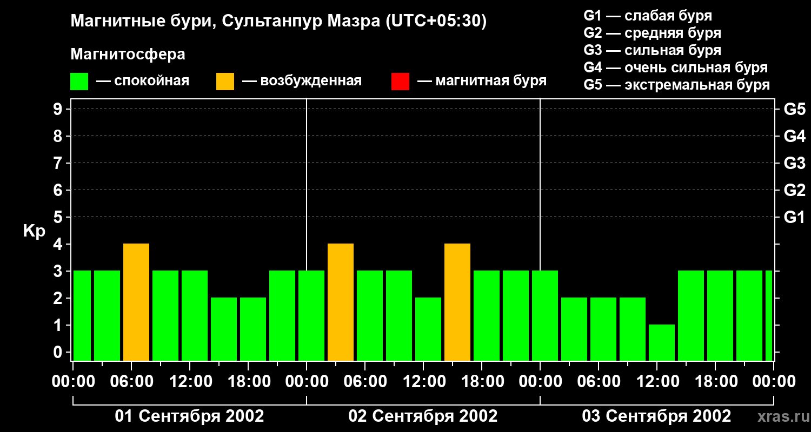Click the green 'спокойная' legend swatch
Viewport: 811px width, 432px height.
79,82
